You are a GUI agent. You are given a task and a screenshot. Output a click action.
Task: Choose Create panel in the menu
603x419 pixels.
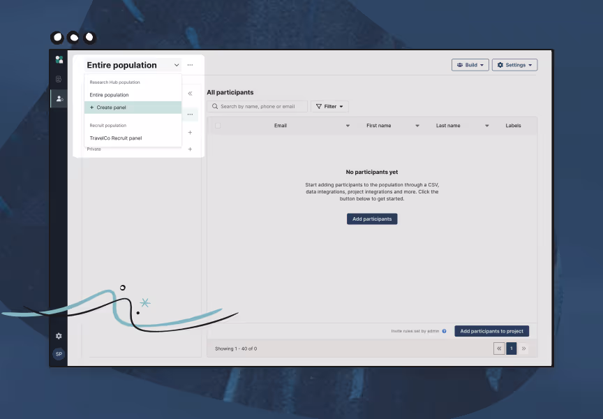(x=133, y=108)
